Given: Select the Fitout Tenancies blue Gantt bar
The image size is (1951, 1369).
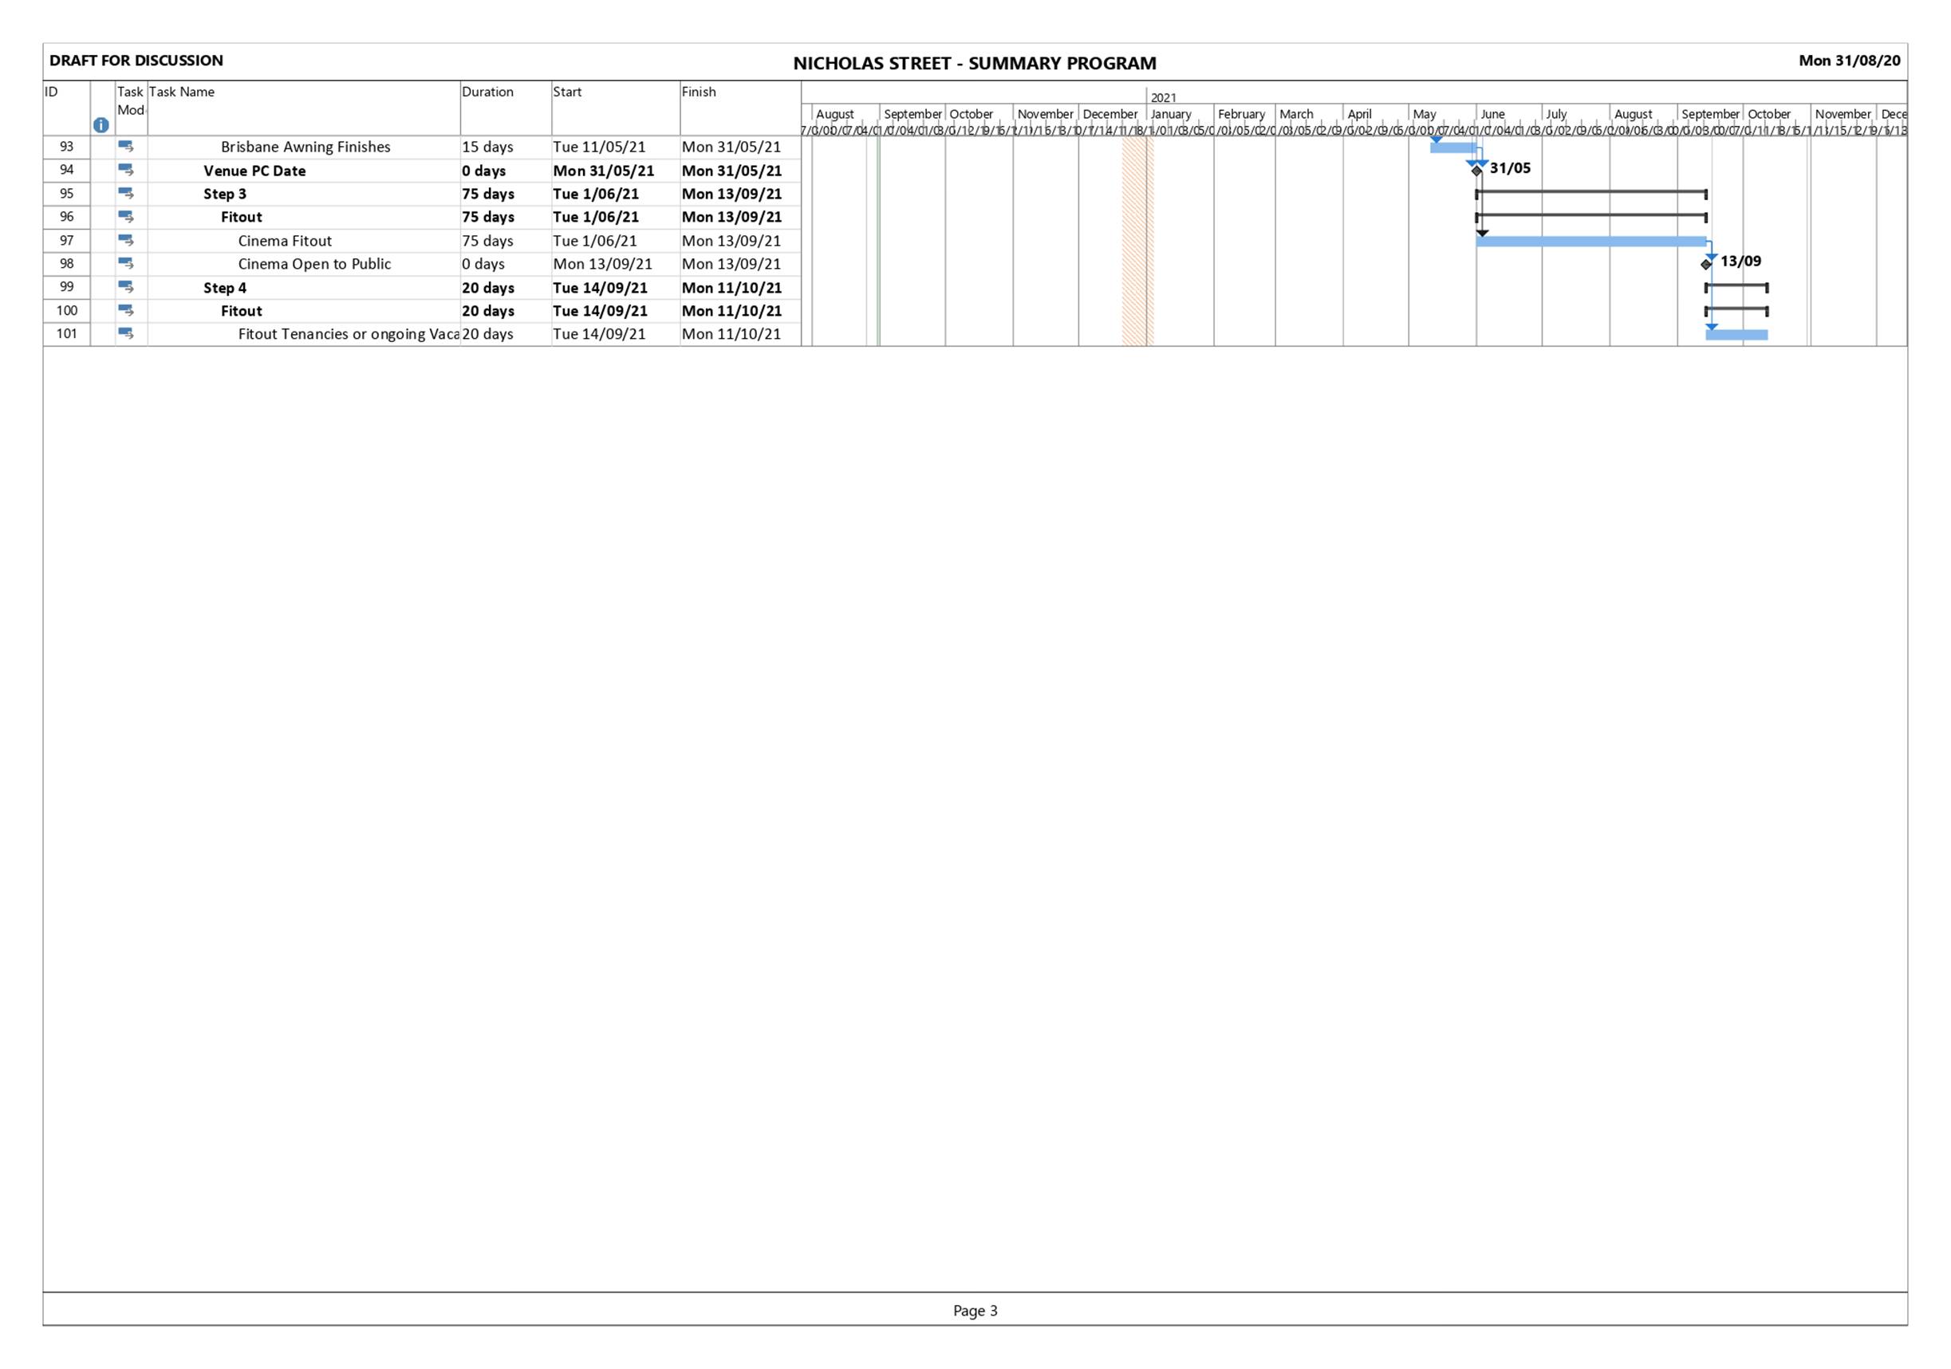Looking at the screenshot, I should (x=1737, y=335).
